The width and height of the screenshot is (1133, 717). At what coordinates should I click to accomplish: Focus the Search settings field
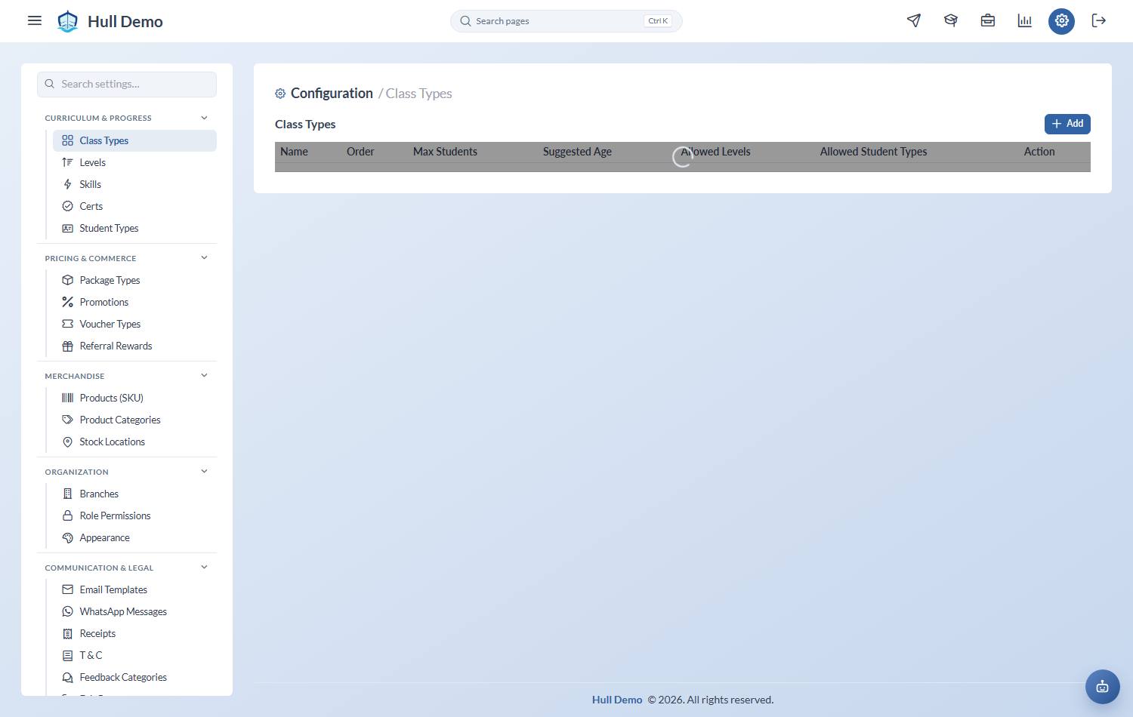pyautogui.click(x=127, y=84)
